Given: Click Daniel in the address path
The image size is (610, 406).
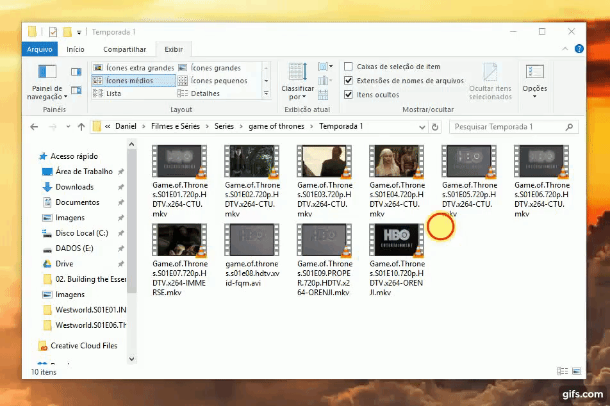Looking at the screenshot, I should 126,126.
